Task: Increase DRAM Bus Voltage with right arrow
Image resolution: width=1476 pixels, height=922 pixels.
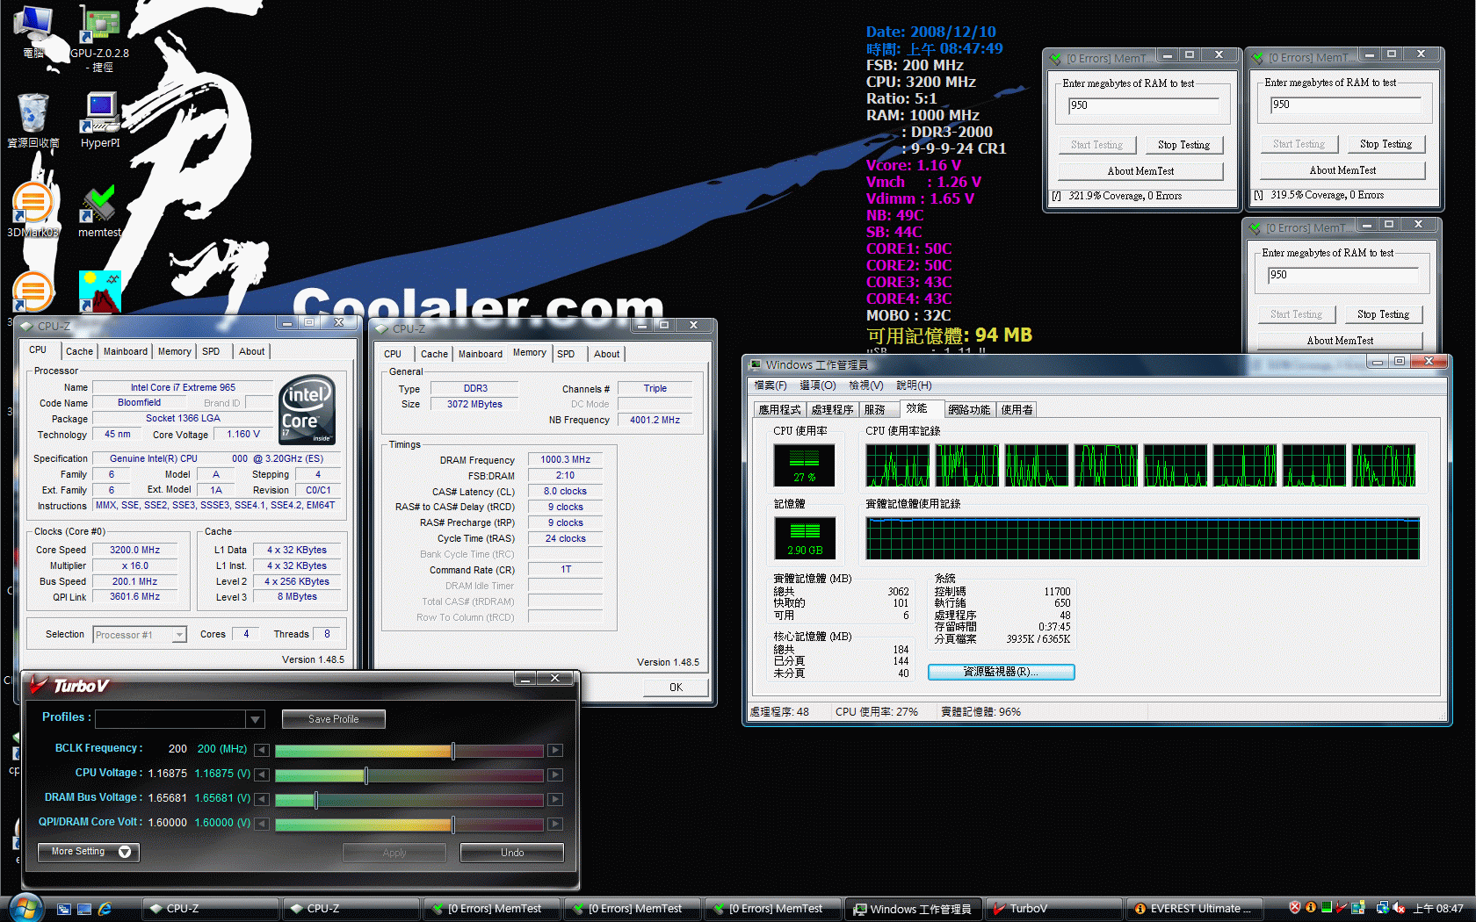Action: pos(554,799)
